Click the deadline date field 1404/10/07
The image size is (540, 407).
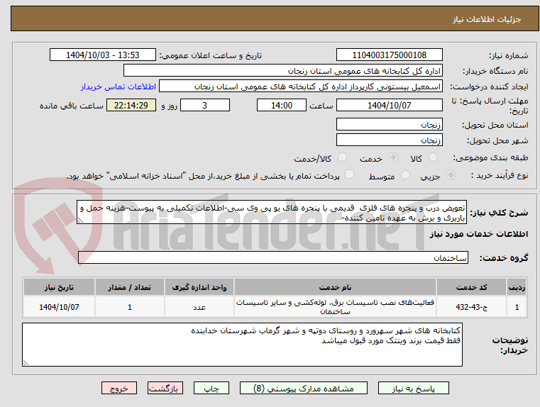click(389, 105)
